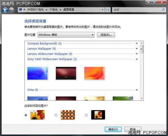Click the 浏览(B)... button
Image resolution: width=168 pixels, height=136 pixels.
(106, 35)
